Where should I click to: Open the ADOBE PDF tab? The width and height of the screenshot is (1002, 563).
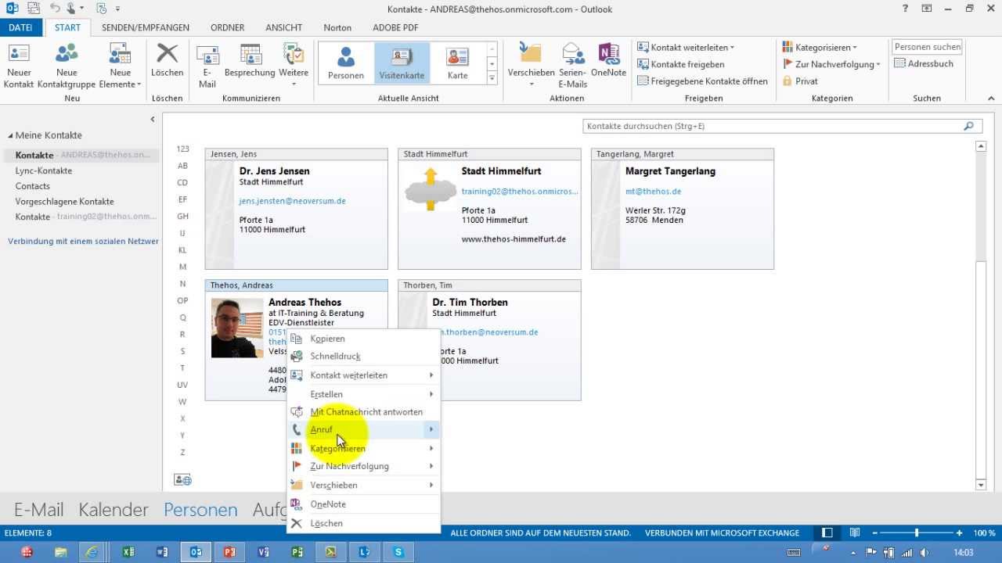pyautogui.click(x=395, y=27)
